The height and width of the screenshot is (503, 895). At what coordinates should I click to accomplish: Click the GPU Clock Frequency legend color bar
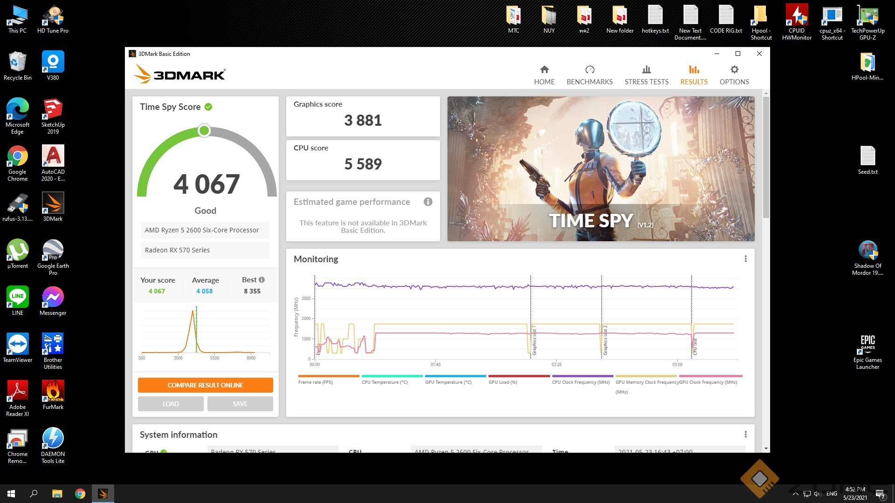pyautogui.click(x=710, y=376)
